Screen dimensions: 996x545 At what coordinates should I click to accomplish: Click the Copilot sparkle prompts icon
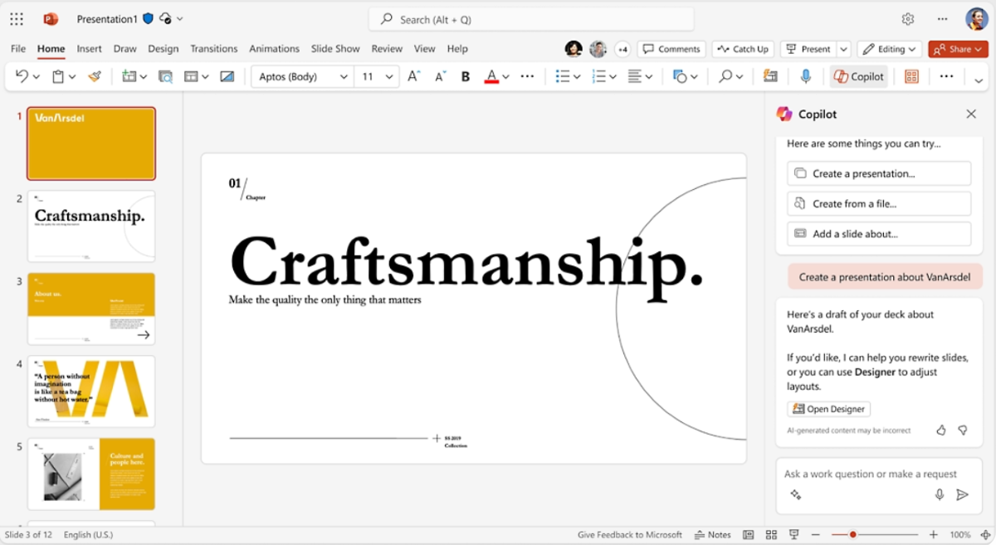[x=795, y=494]
